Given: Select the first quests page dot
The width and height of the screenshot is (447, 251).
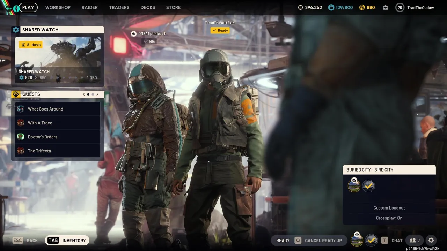Looking at the screenshot, I should pyautogui.click(x=88, y=94).
